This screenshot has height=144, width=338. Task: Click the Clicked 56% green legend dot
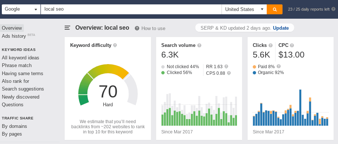coord(163,73)
